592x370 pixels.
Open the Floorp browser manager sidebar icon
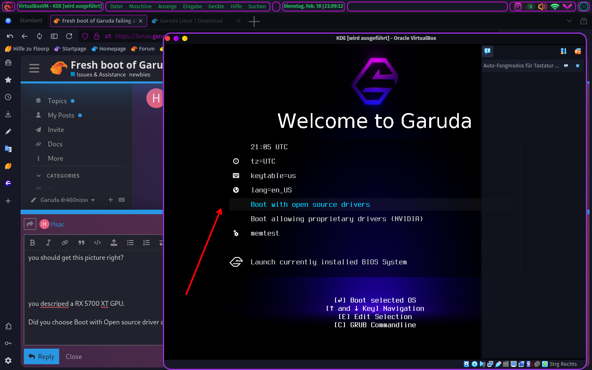[x=8, y=62]
